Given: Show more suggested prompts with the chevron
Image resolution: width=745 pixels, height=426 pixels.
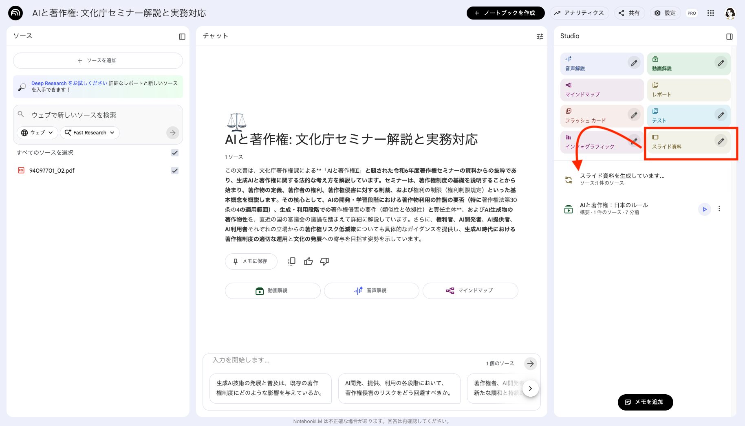Looking at the screenshot, I should (530, 388).
